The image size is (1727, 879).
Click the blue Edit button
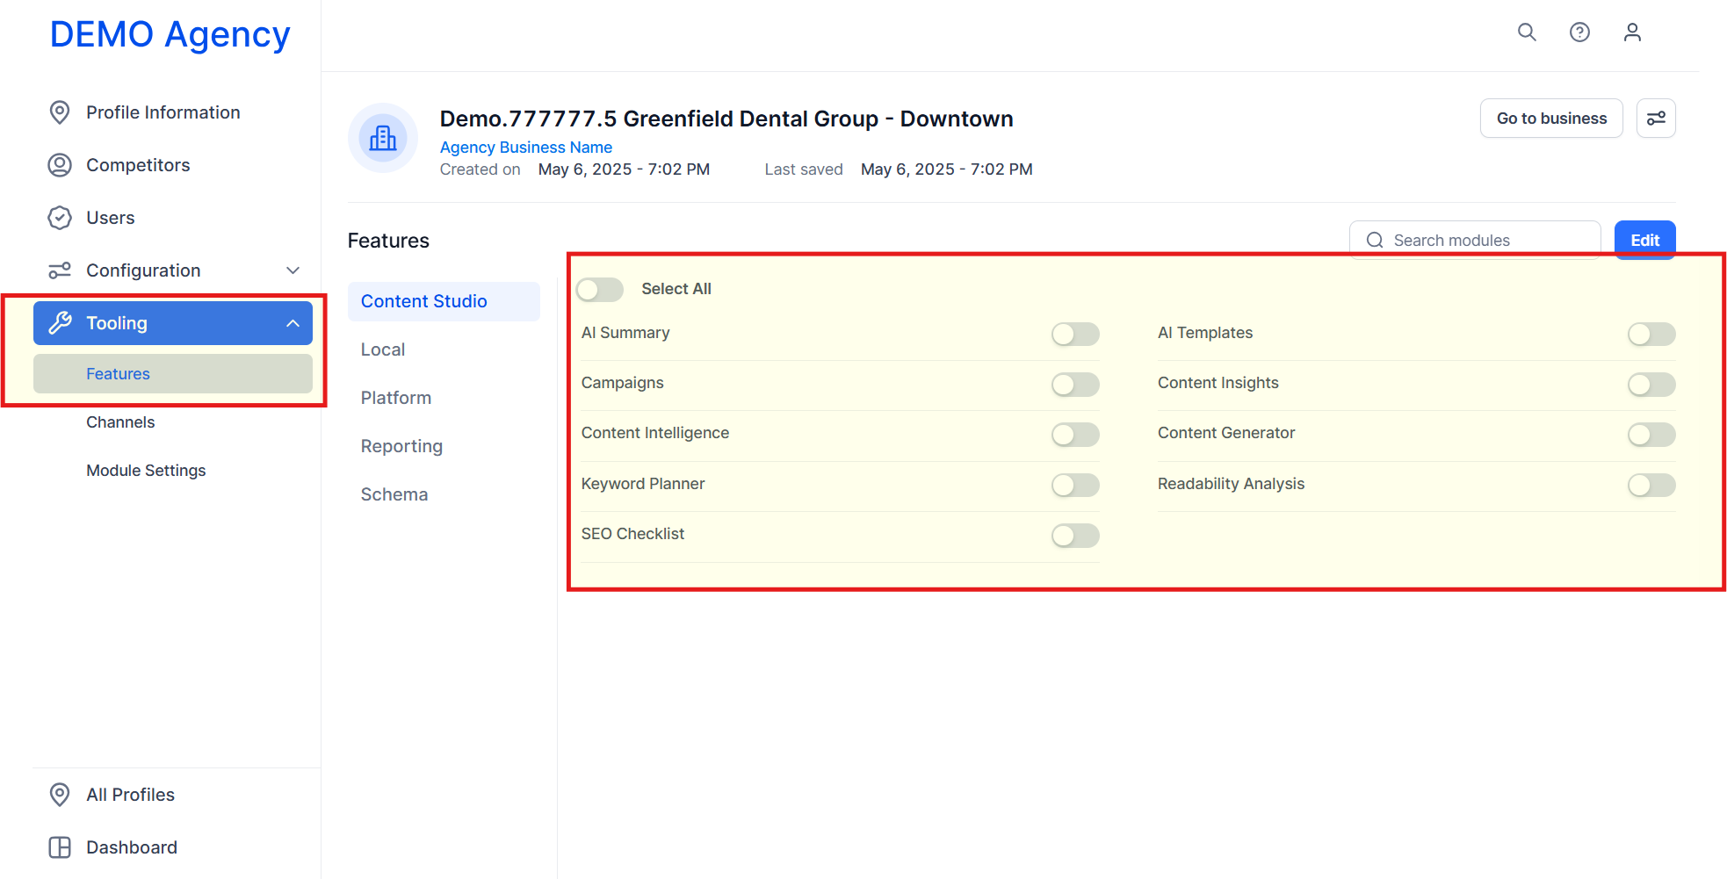1645,241
